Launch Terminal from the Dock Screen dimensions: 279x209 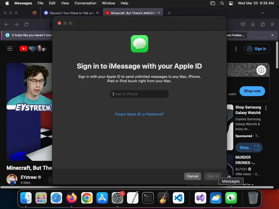click(148, 198)
